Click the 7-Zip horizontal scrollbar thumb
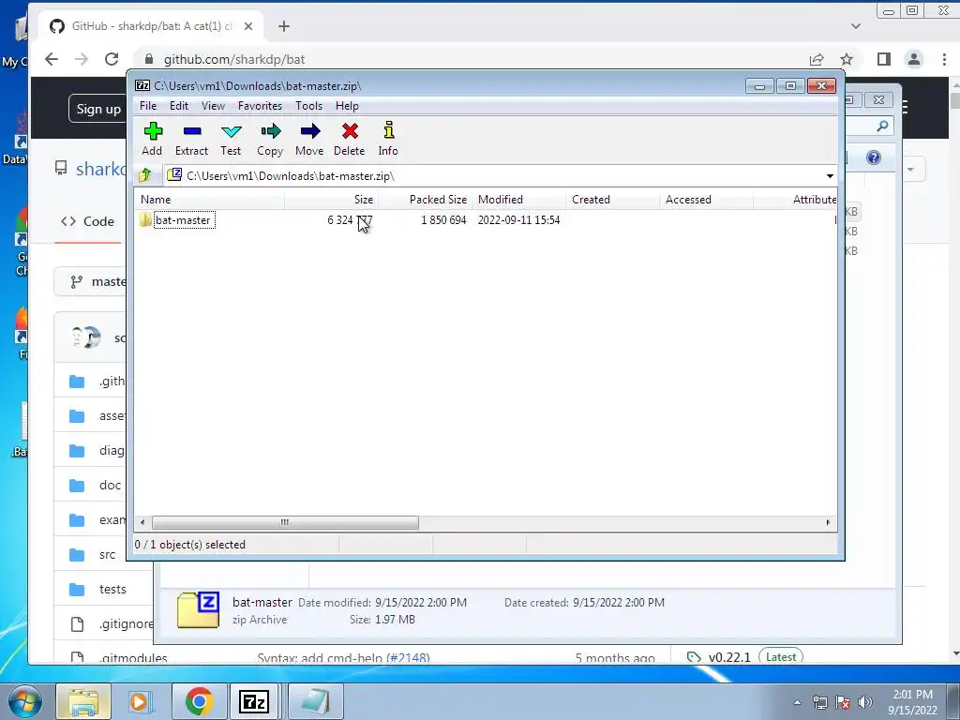The width and height of the screenshot is (960, 720). [x=285, y=522]
